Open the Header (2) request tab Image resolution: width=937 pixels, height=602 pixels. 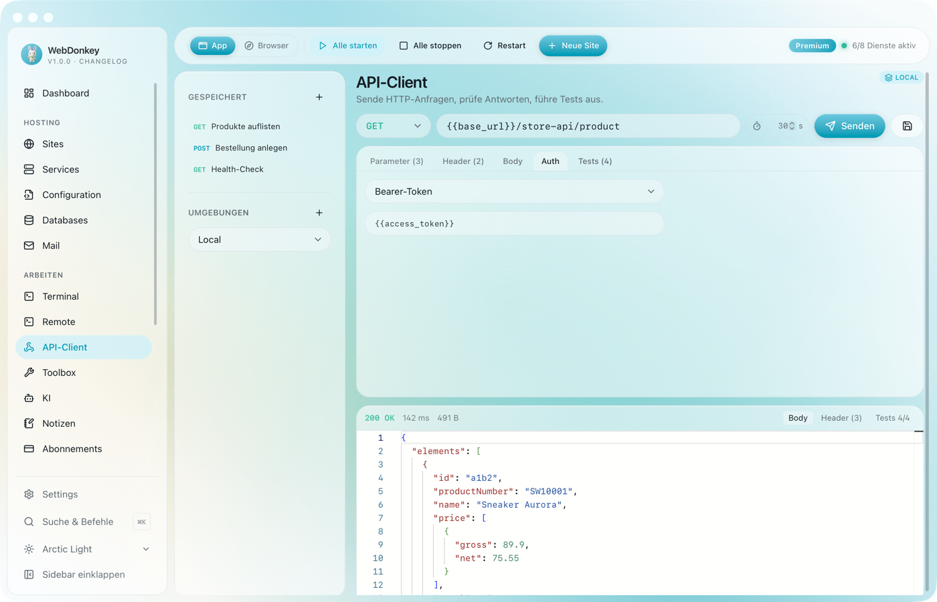pos(463,161)
